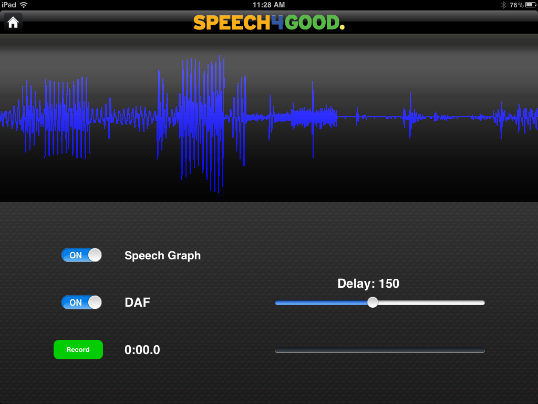Tap the speech waveform graph
Screen dimensions: 538x404
click(x=269, y=118)
